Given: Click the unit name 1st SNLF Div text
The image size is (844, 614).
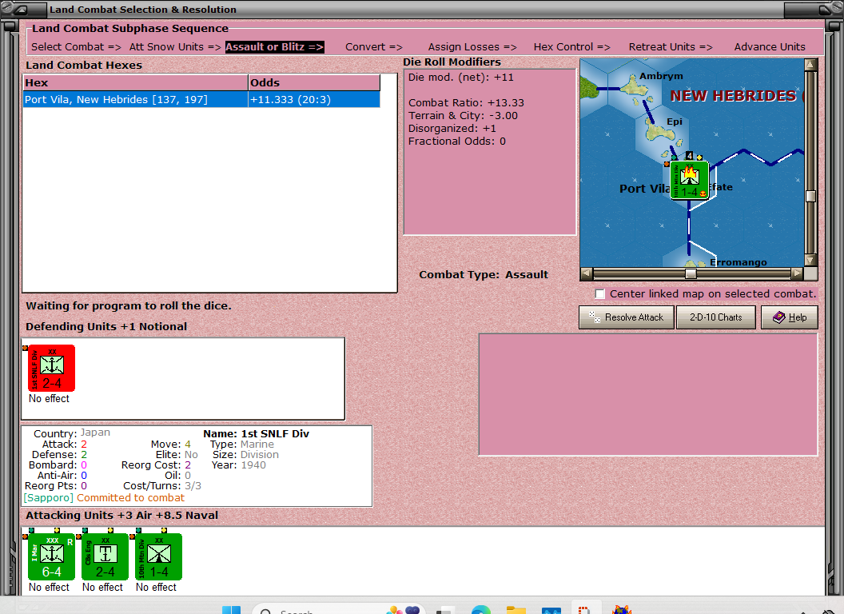Looking at the screenshot, I should point(275,434).
